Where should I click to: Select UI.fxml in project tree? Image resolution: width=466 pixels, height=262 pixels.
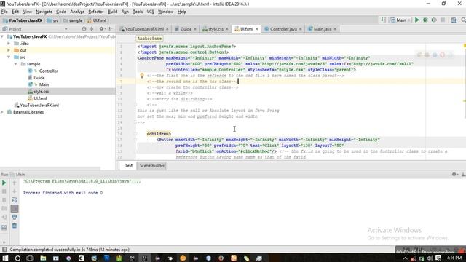[x=40, y=98]
